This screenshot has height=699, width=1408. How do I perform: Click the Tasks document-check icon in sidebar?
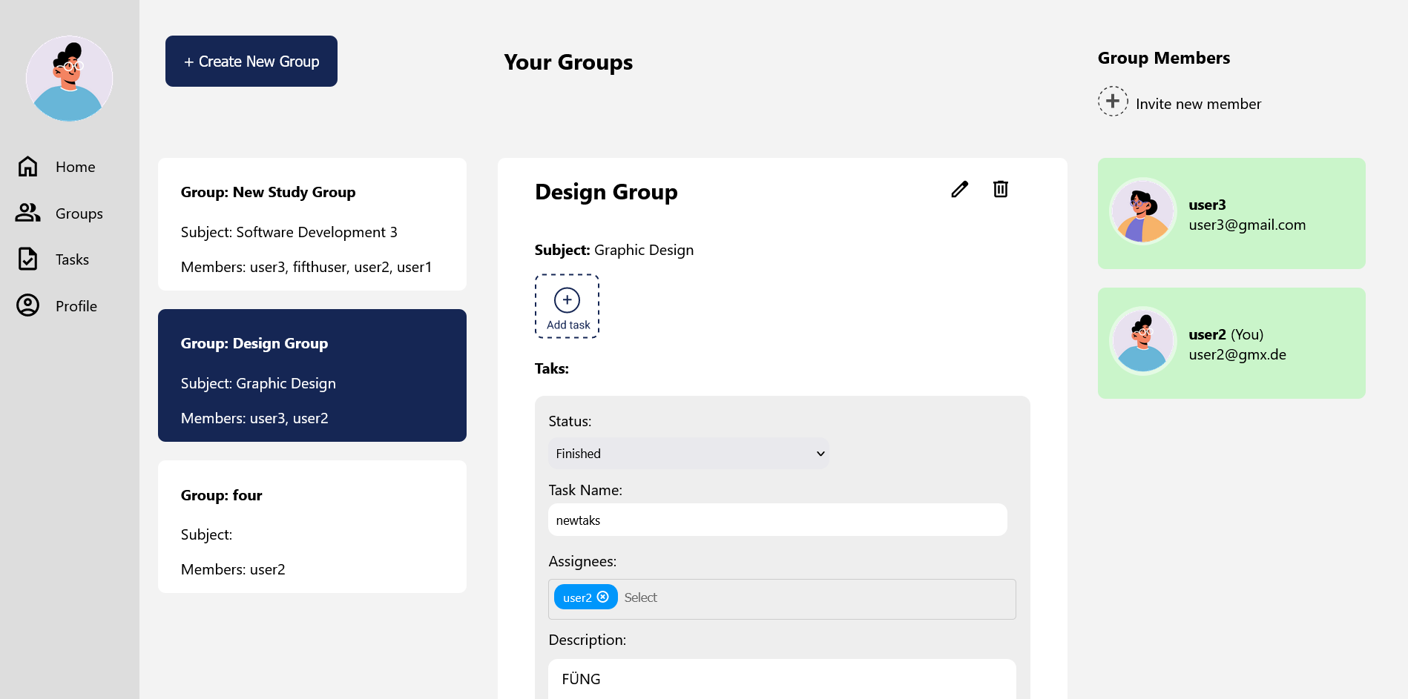click(27, 259)
